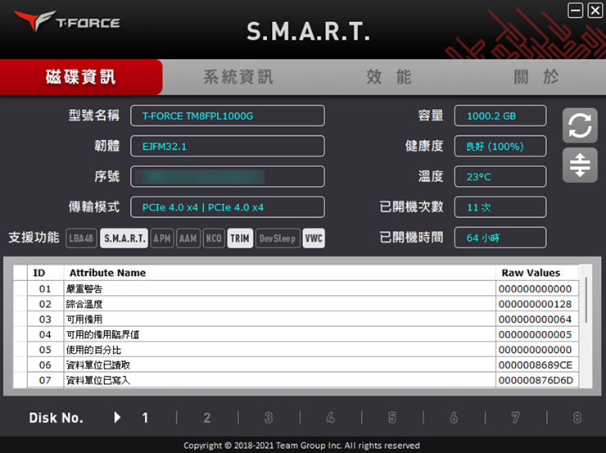Select the 綜合溫度 attribute row
Image resolution: width=606 pixels, height=453 pixels.
[x=296, y=304]
